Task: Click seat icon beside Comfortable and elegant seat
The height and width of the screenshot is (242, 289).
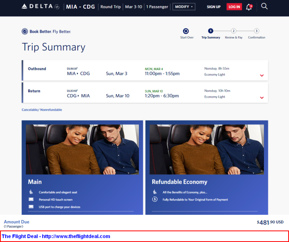Action: coord(31,192)
